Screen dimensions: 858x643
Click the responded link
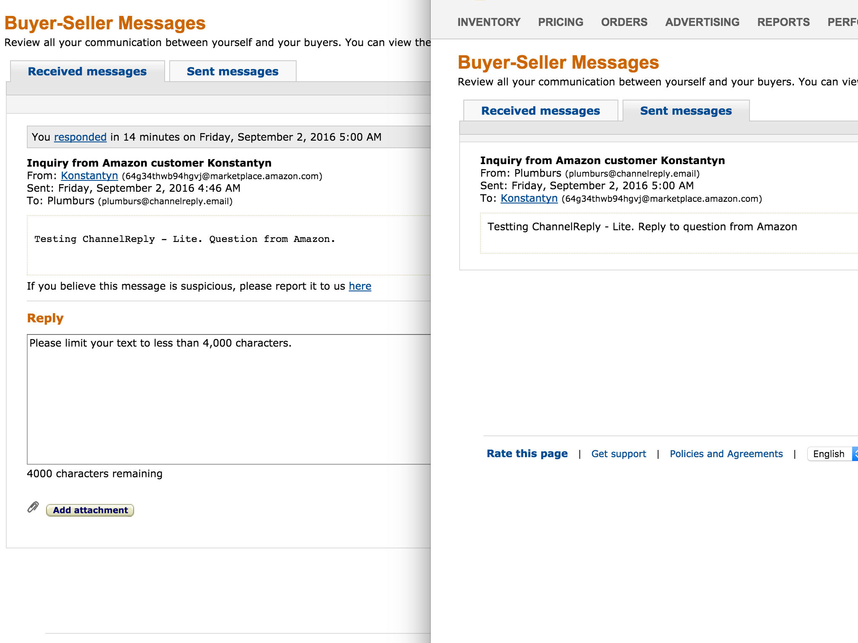[80, 137]
